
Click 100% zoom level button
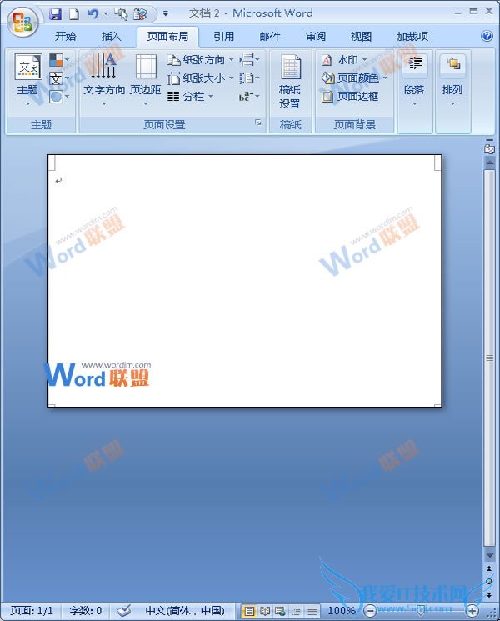point(342,611)
